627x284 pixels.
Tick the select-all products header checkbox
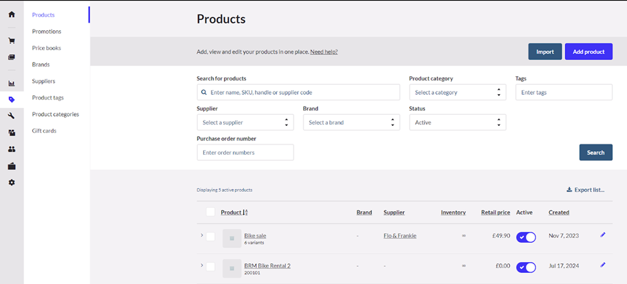click(x=211, y=212)
